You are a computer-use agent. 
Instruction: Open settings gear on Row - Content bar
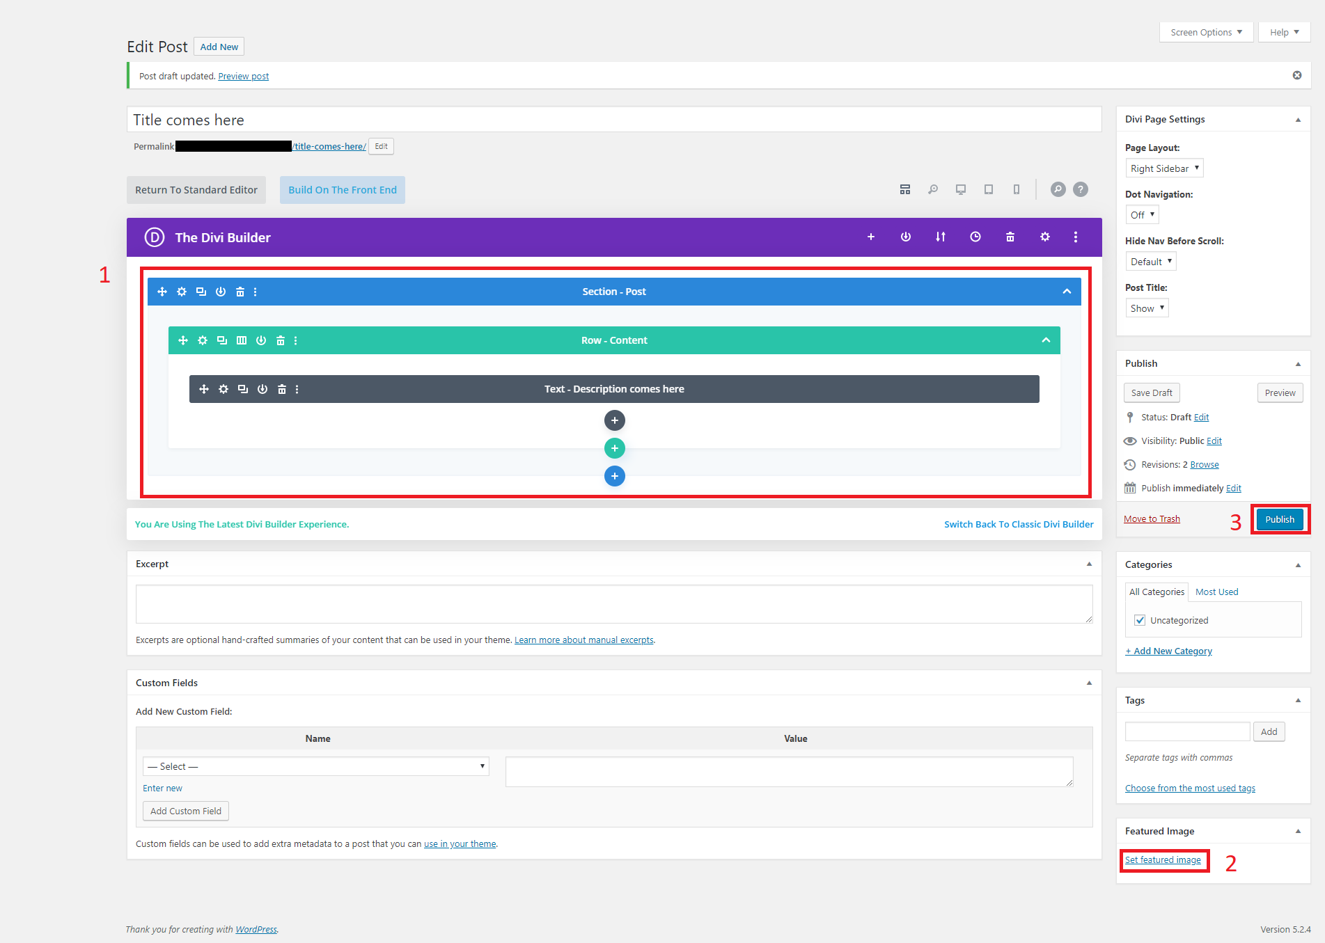[203, 340]
